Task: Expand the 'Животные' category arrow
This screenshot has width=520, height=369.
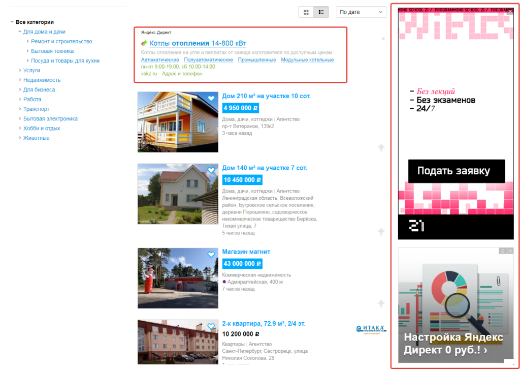Action: click(20, 137)
